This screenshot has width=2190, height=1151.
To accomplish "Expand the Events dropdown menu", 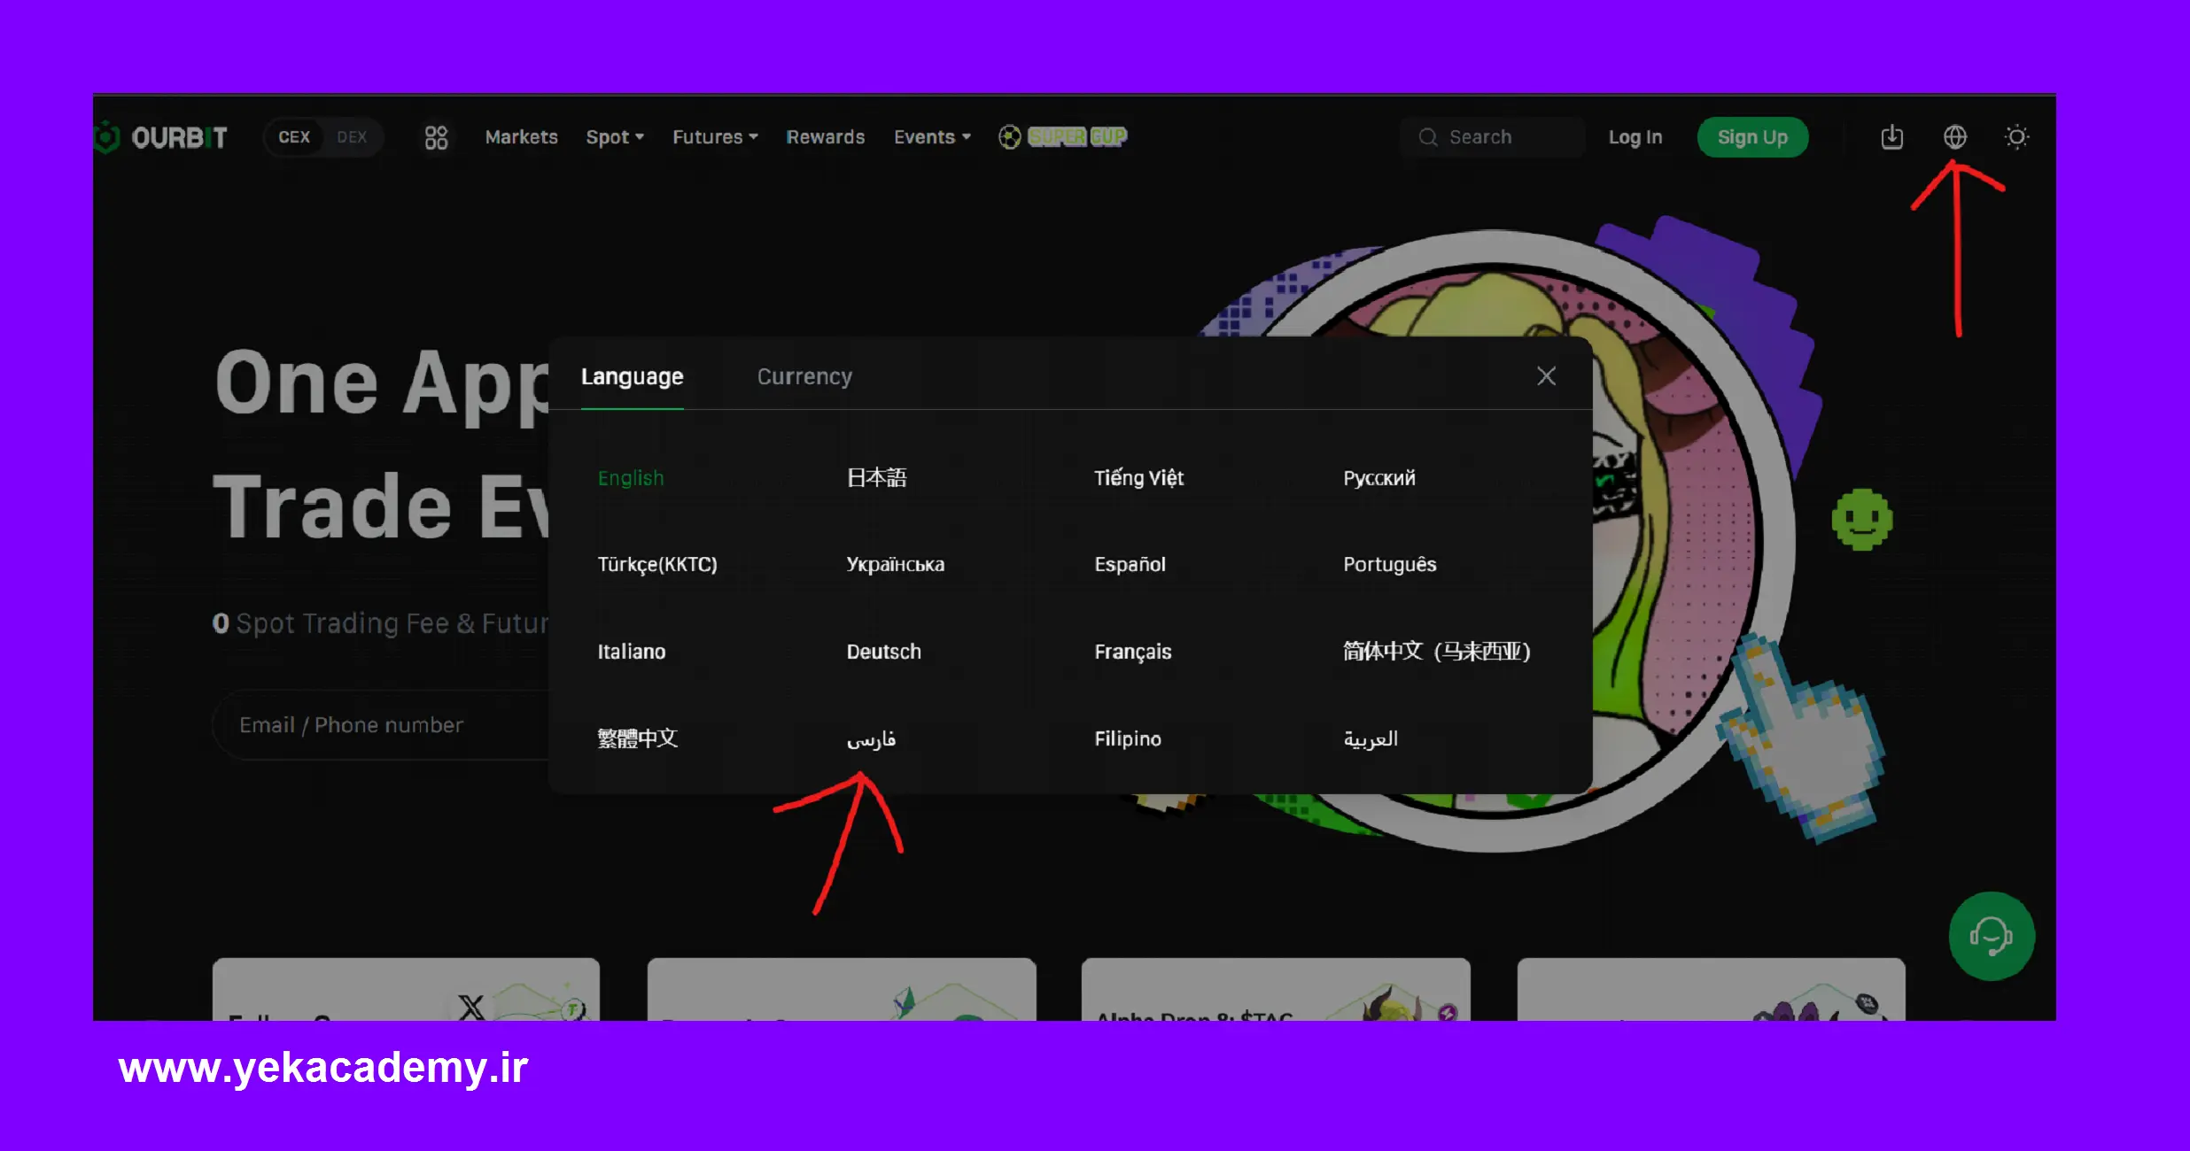I will point(931,137).
